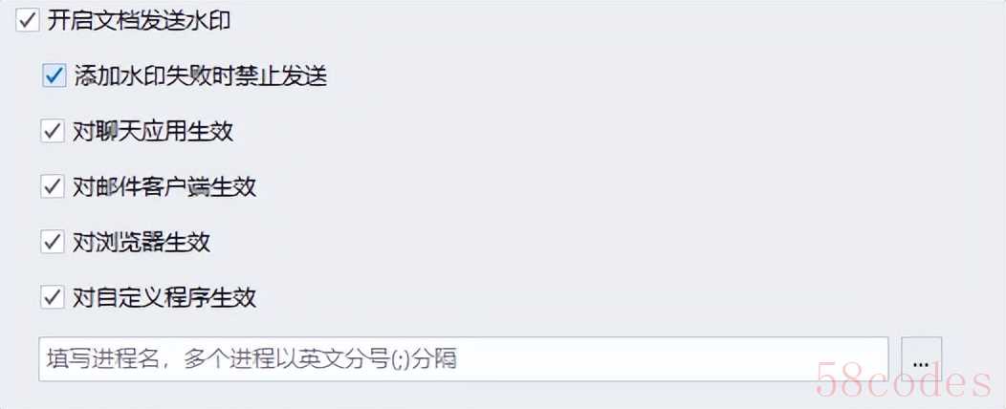
Task: Click the 添加水印失败时禁止发送 label text
Action: (x=201, y=76)
